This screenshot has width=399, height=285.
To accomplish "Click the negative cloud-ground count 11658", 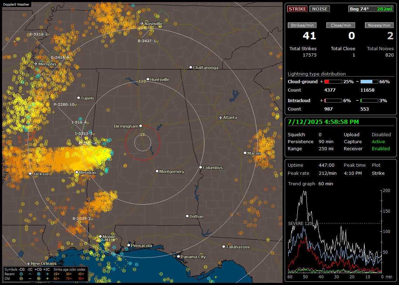I will tap(367, 90).
